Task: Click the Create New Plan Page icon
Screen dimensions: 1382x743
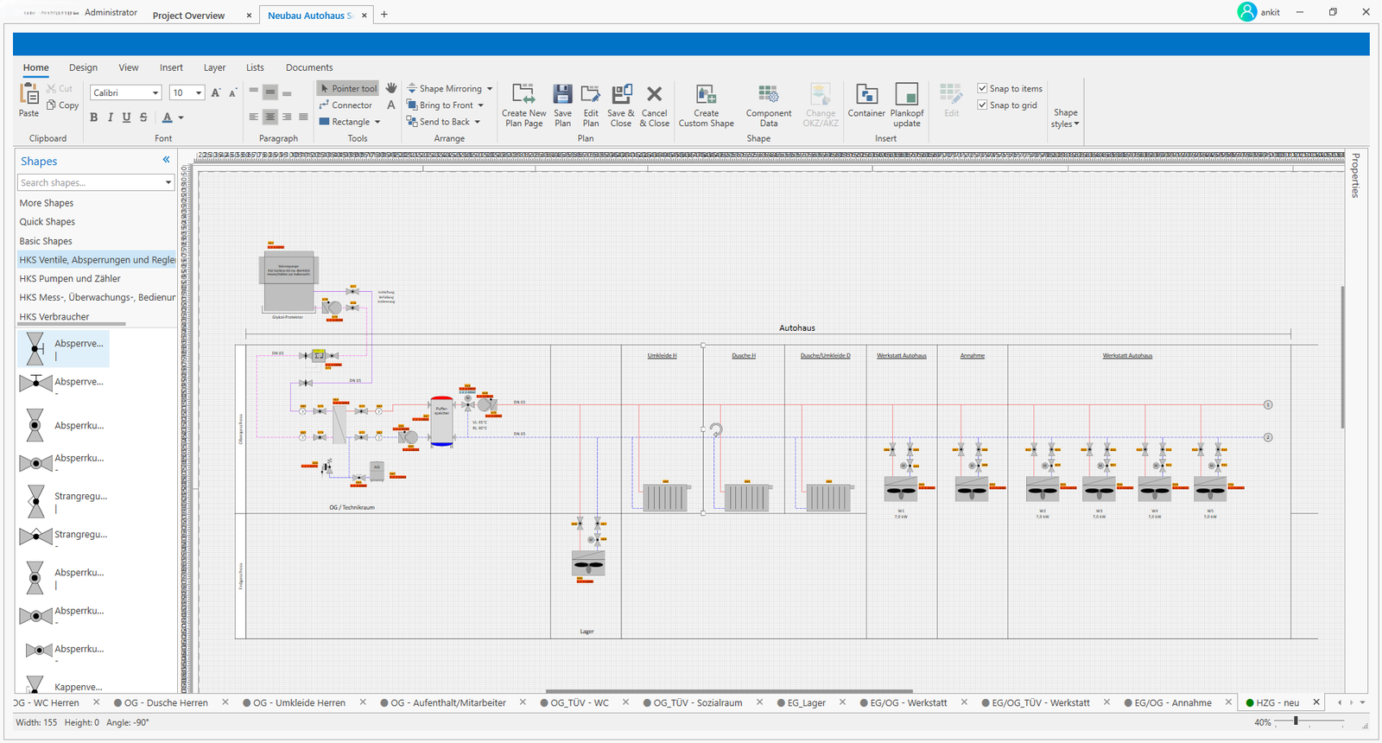Action: 523,95
